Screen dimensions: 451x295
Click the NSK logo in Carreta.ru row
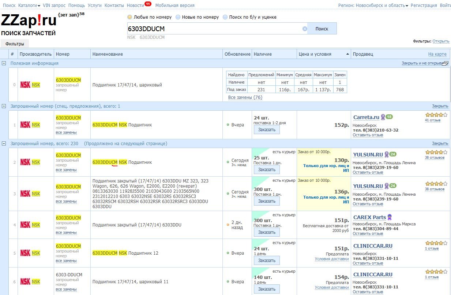pos(25,125)
